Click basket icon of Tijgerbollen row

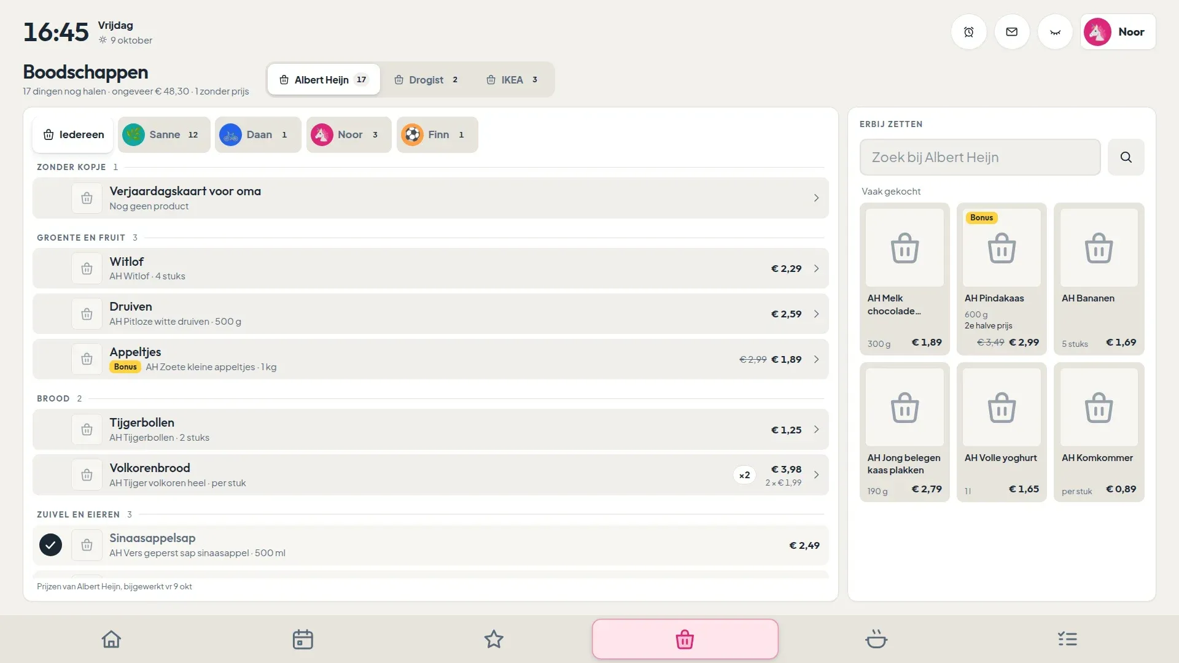[x=87, y=430]
